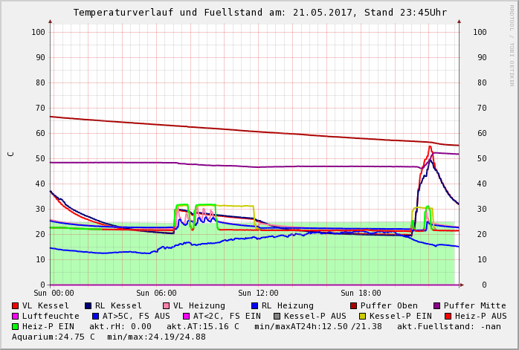Click the dark blue RL Kessel swatch
519x350 pixels.
[x=88, y=305]
